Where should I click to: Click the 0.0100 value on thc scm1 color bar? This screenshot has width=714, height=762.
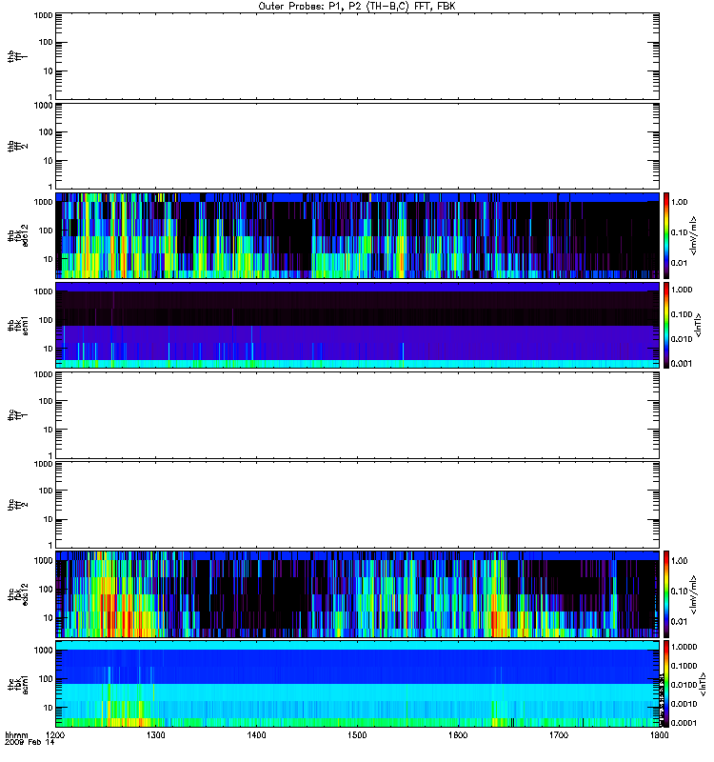click(684, 685)
